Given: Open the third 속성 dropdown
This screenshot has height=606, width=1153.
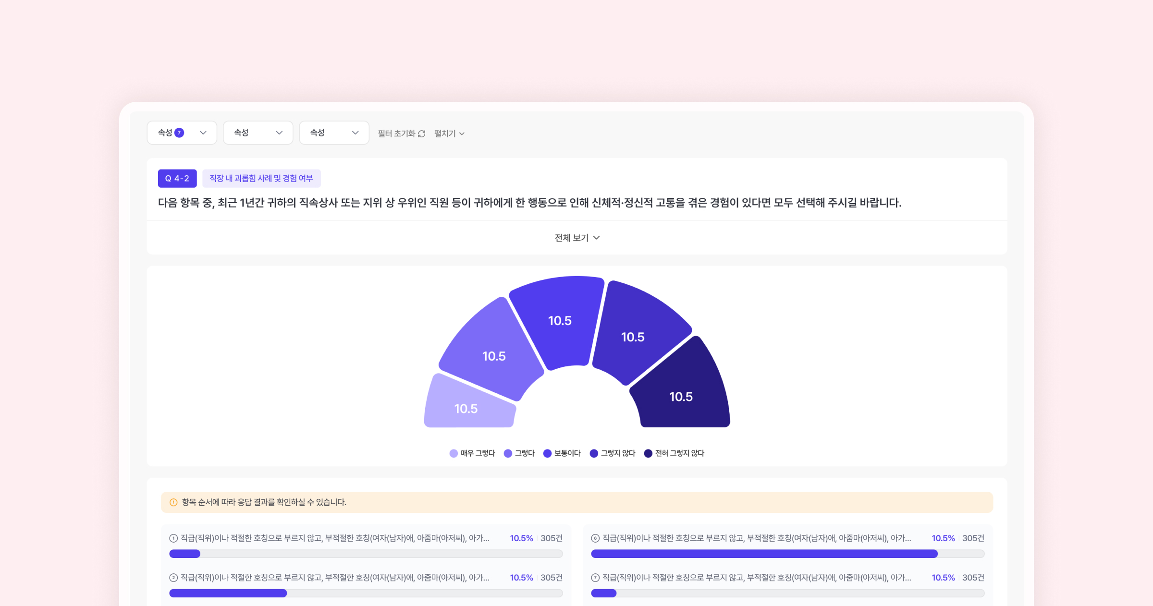Looking at the screenshot, I should click(x=334, y=133).
